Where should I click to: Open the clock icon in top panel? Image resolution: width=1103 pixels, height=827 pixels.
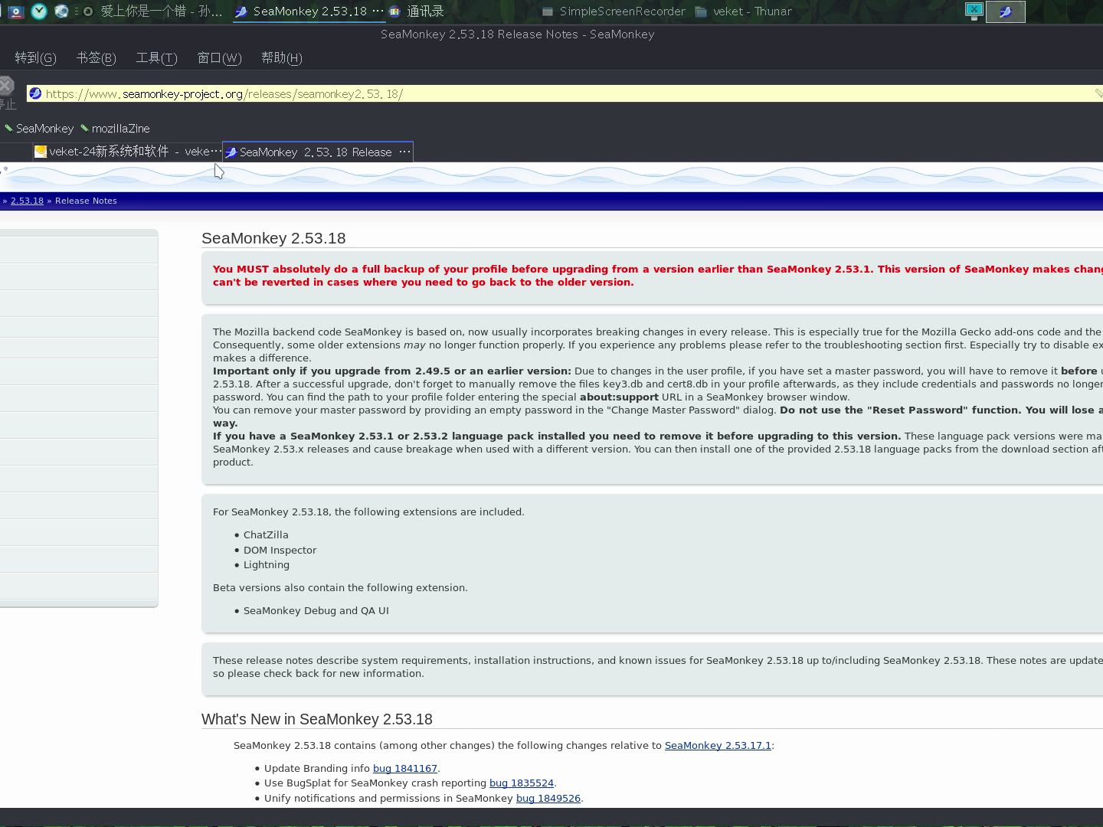[x=38, y=11]
